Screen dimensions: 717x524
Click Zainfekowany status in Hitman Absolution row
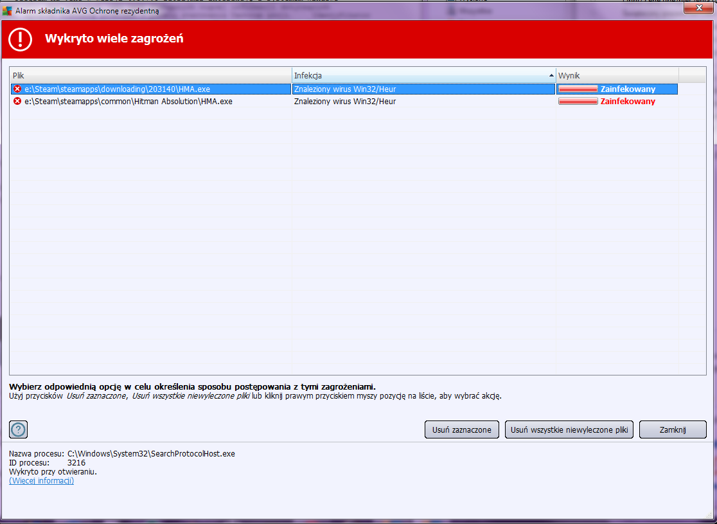(x=628, y=101)
